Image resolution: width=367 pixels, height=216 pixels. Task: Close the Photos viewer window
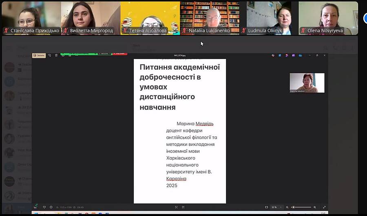coord(325,55)
